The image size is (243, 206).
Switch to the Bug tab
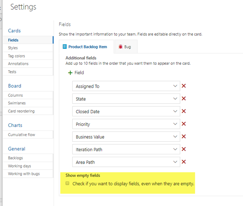pyautogui.click(x=126, y=47)
